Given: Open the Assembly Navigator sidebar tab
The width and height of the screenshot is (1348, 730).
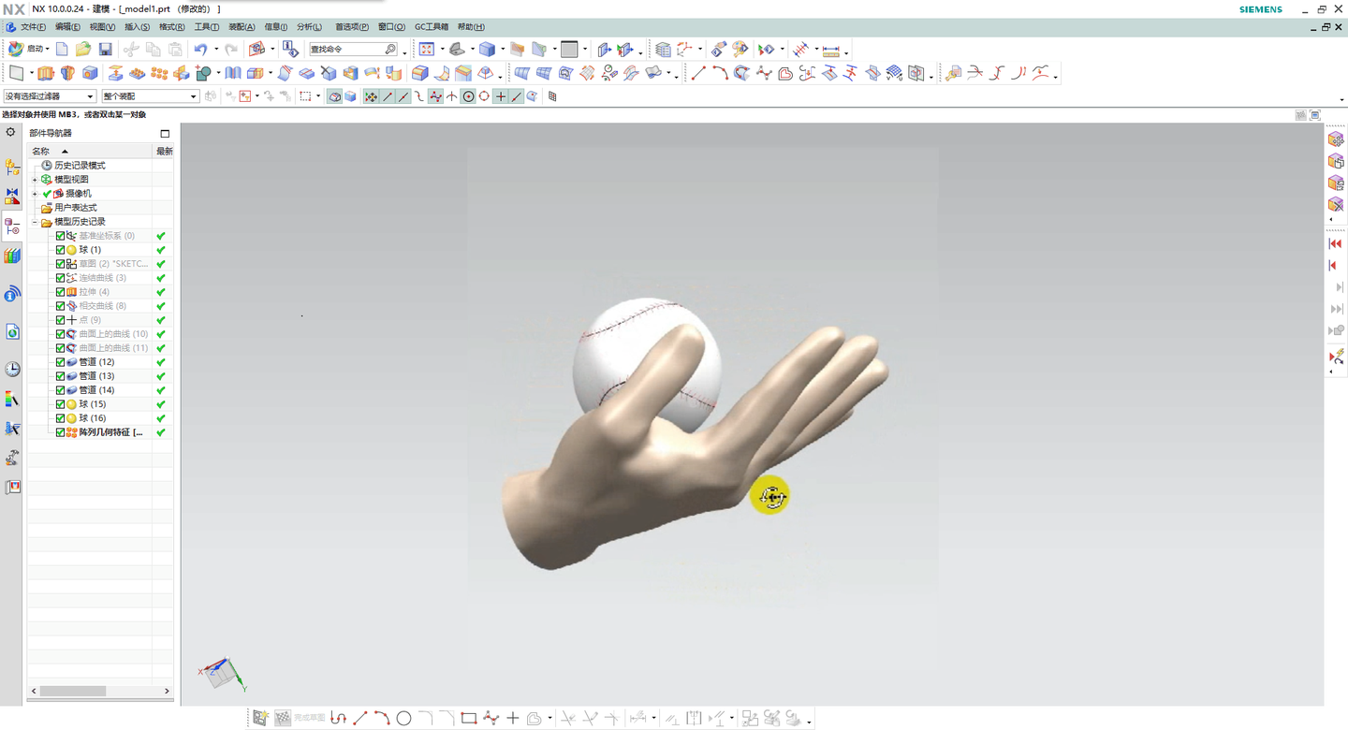Looking at the screenshot, I should 12,167.
